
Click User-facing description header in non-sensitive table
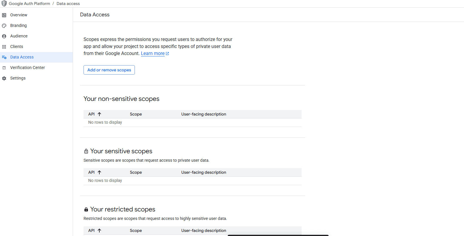(204, 114)
